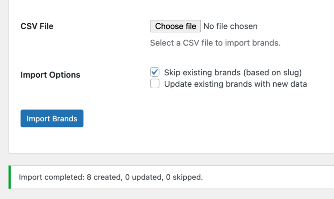The width and height of the screenshot is (334, 199).
Task: Click the green bar of the success notice
Action: click(10, 177)
